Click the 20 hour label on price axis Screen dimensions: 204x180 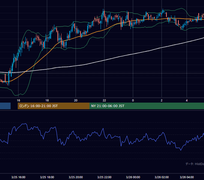click(76, 100)
